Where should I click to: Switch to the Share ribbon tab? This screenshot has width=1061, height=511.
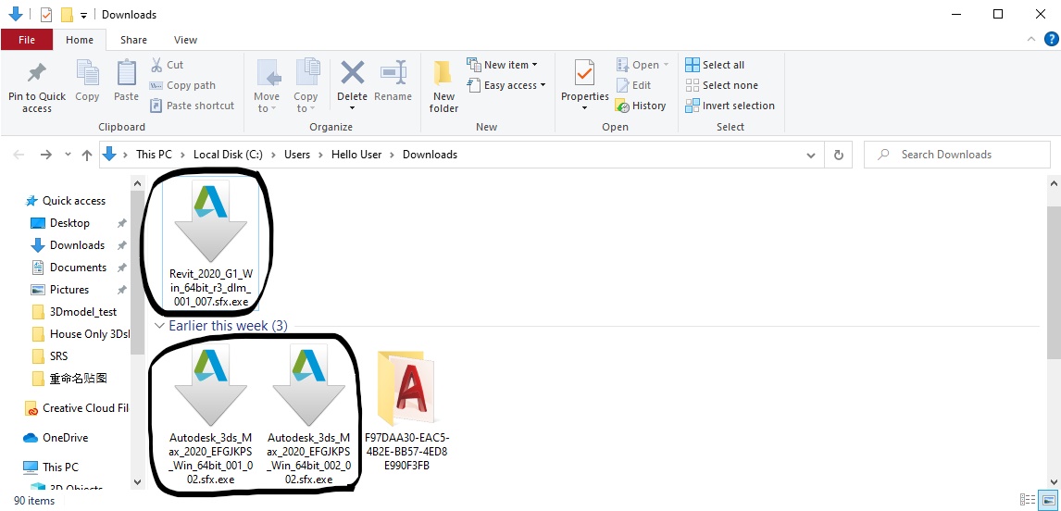[x=134, y=40]
